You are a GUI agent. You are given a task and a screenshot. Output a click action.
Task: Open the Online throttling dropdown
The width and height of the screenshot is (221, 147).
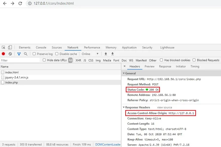click(x=90, y=54)
